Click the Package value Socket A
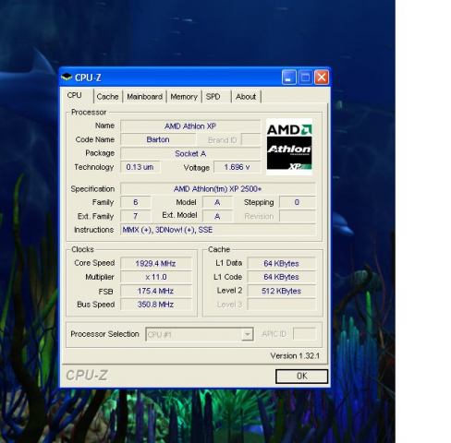 (x=190, y=153)
